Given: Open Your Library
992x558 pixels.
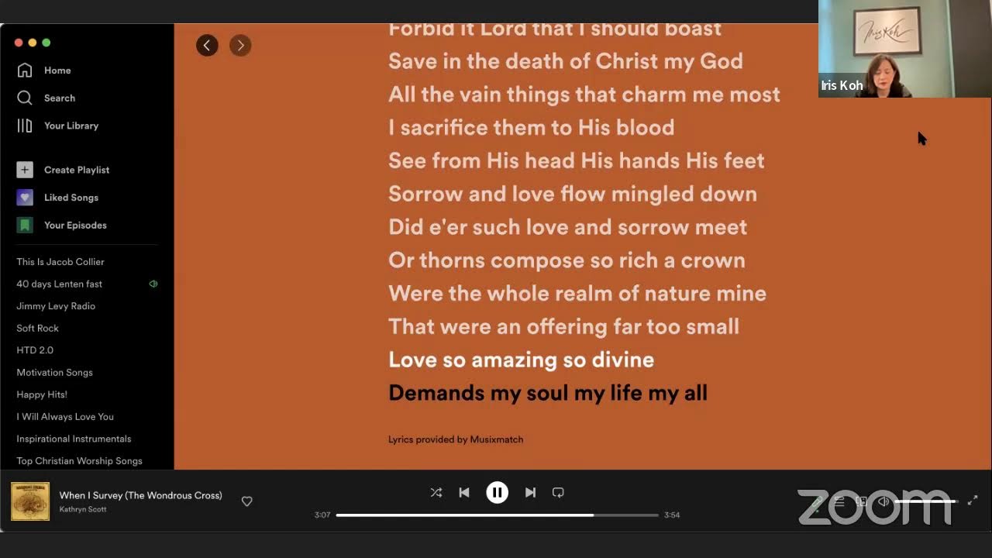Looking at the screenshot, I should tap(58, 126).
